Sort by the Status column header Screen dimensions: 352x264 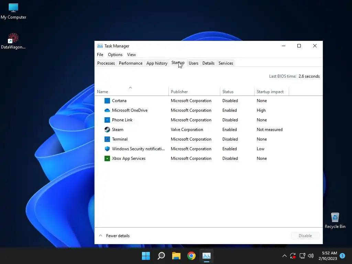(x=237, y=91)
